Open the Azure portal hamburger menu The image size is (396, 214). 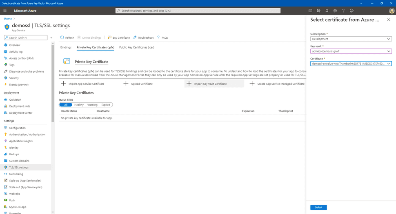point(5,11)
